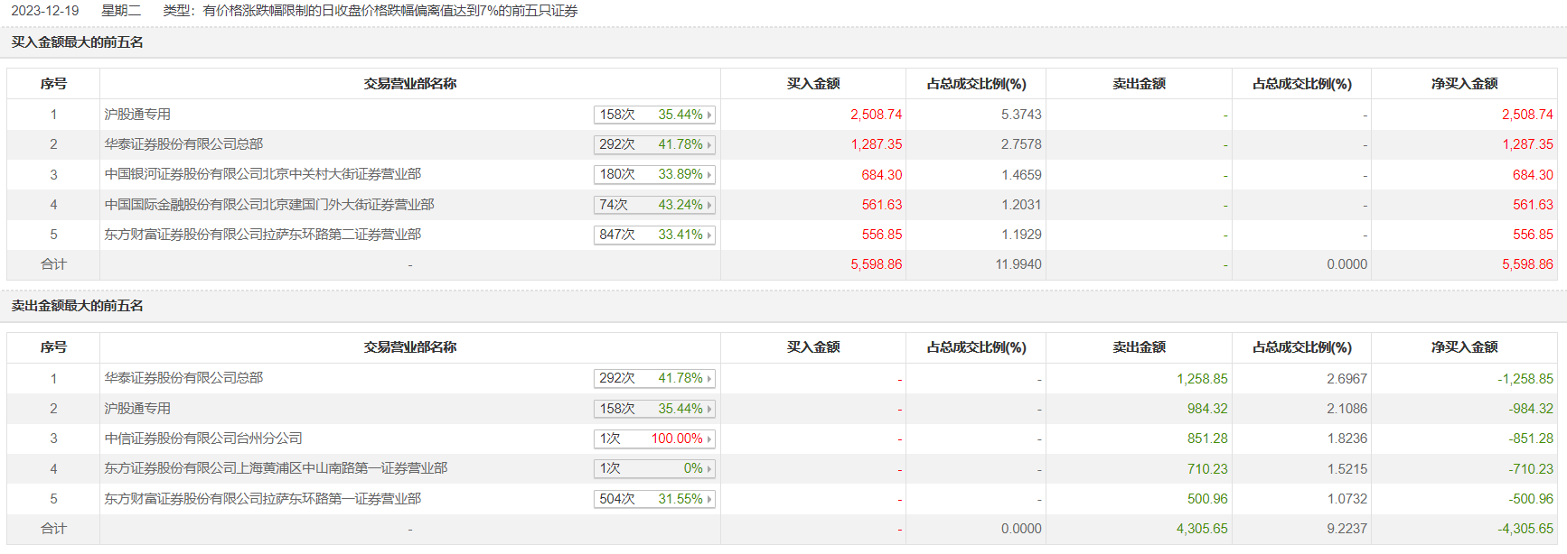
Task: Click 净买入金额 column header in sell table
Action: [1464, 347]
